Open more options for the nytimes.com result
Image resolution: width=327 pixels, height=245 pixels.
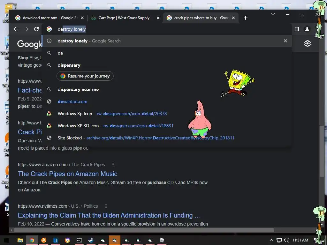tap(106, 206)
